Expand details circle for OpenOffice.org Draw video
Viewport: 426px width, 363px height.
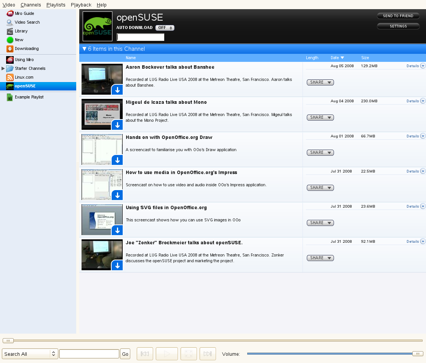coord(423,136)
